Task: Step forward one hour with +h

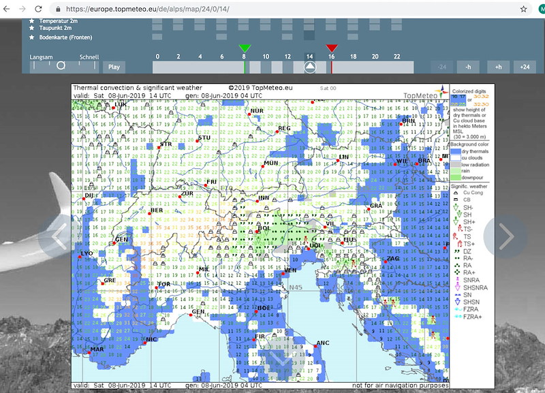Action: coord(499,67)
